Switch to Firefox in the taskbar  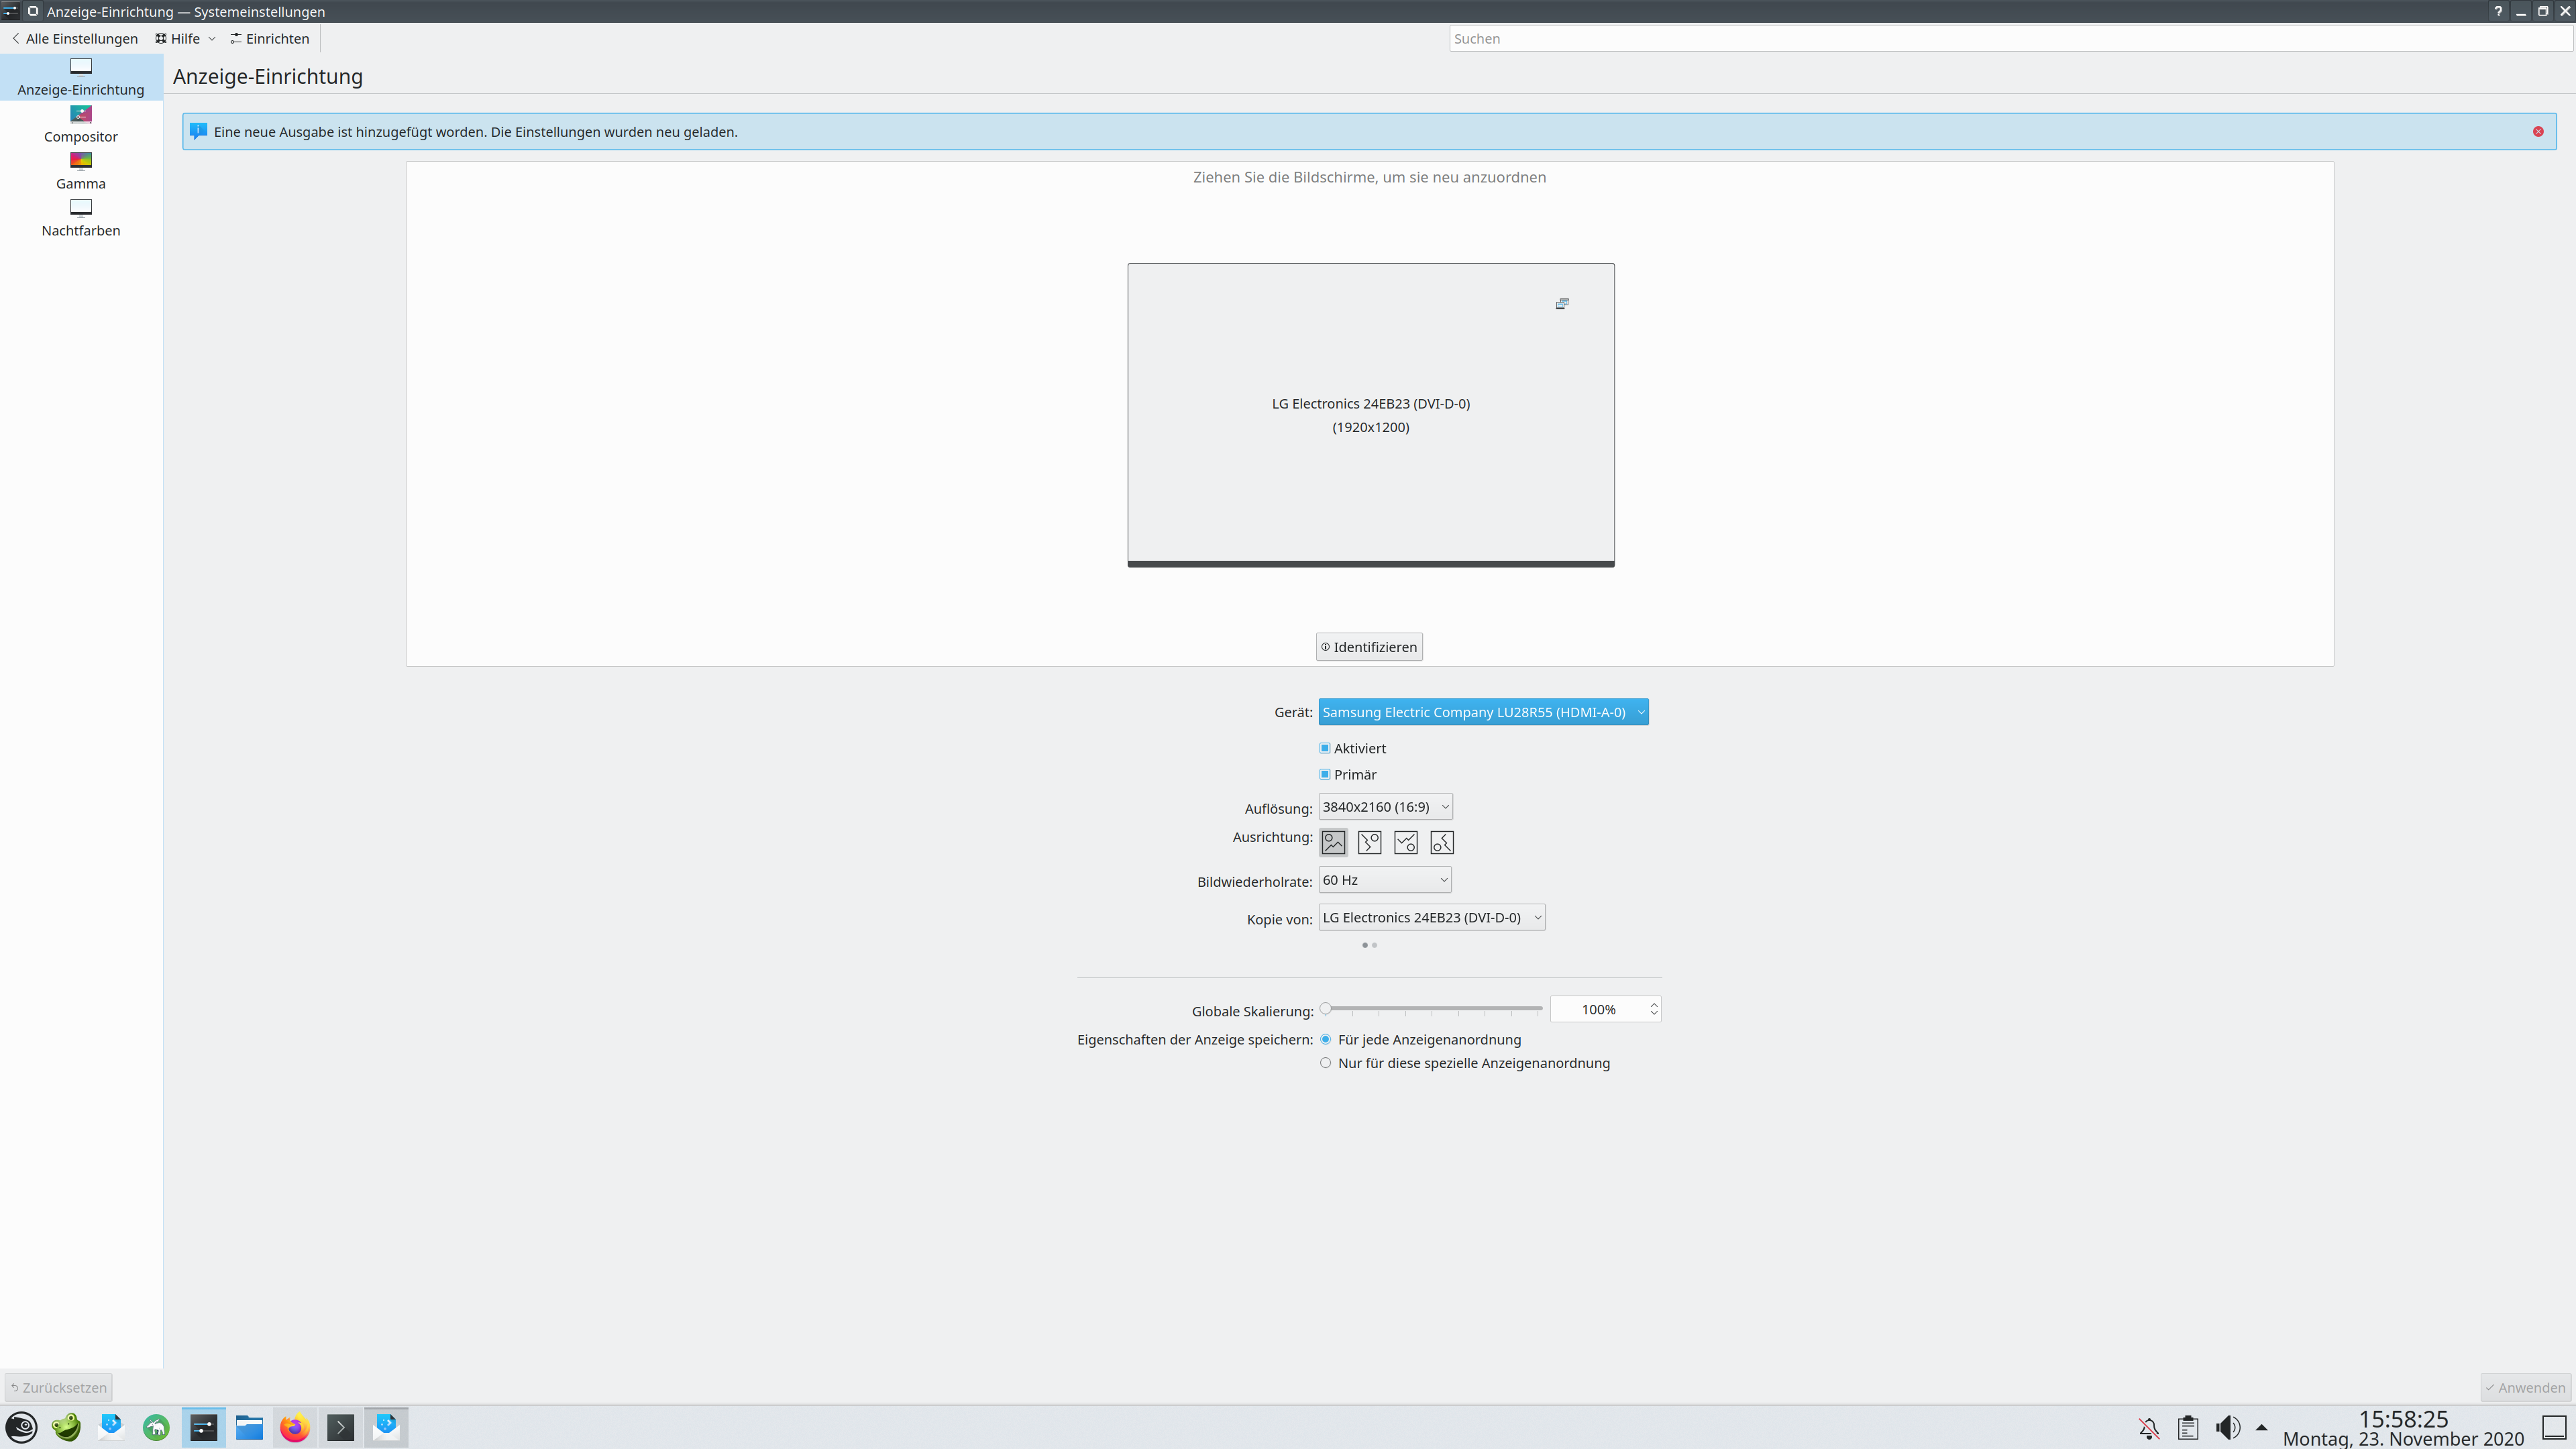295,1427
